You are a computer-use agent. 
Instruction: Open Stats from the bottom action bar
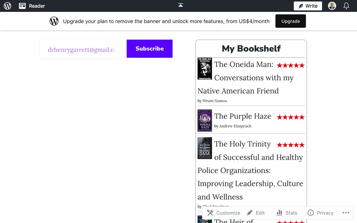287,213
